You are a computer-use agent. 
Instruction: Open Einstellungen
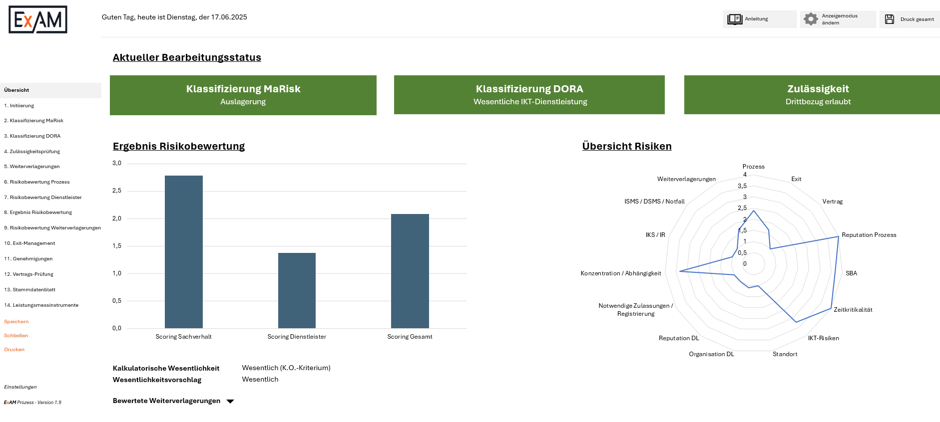[20, 387]
